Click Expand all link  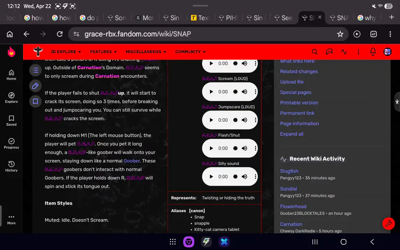tap(292, 134)
